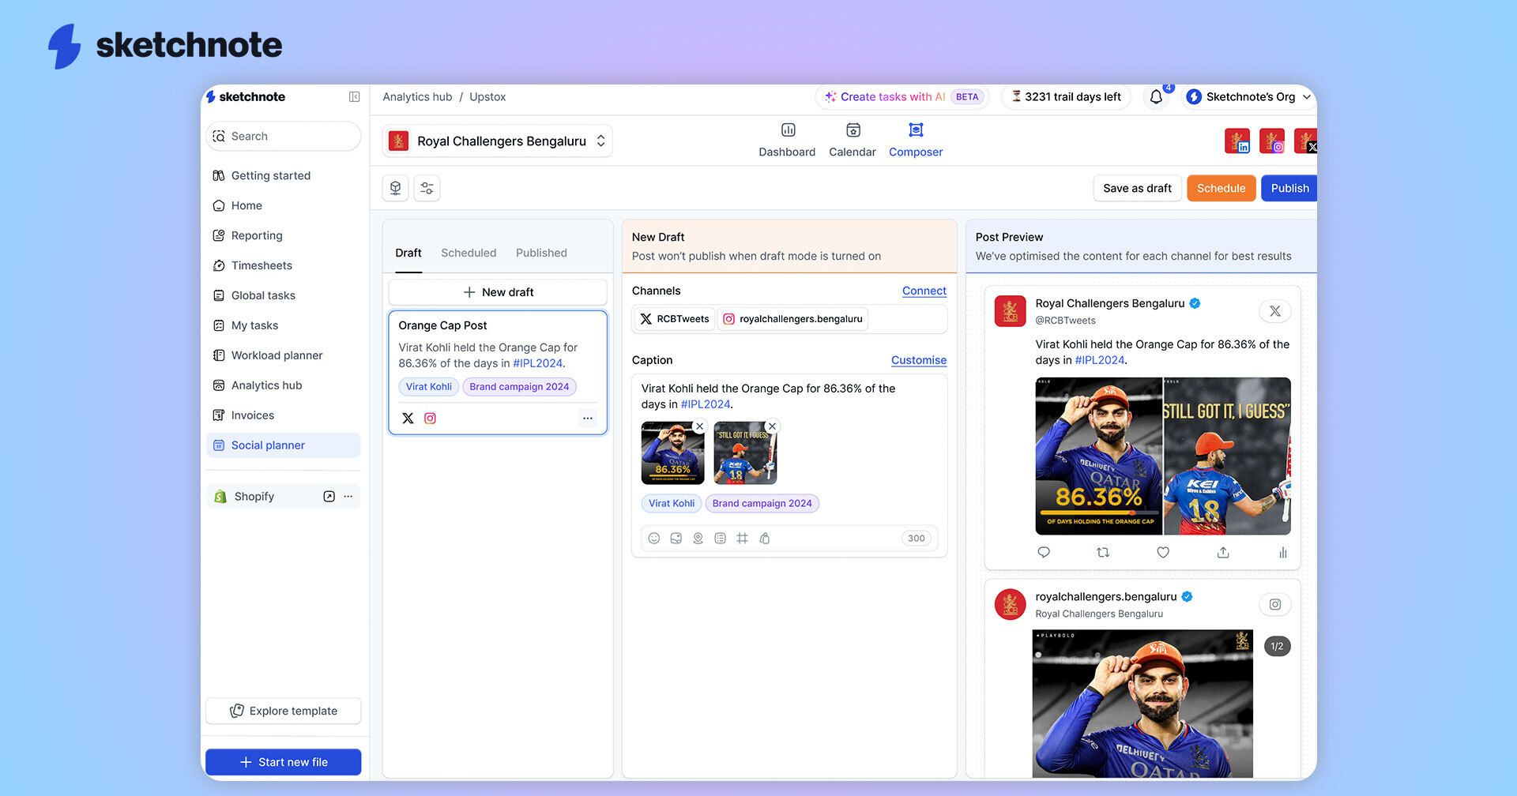Viewport: 1517px width, 796px height.
Task: Click reply icon in X post preview
Action: coord(1044,553)
